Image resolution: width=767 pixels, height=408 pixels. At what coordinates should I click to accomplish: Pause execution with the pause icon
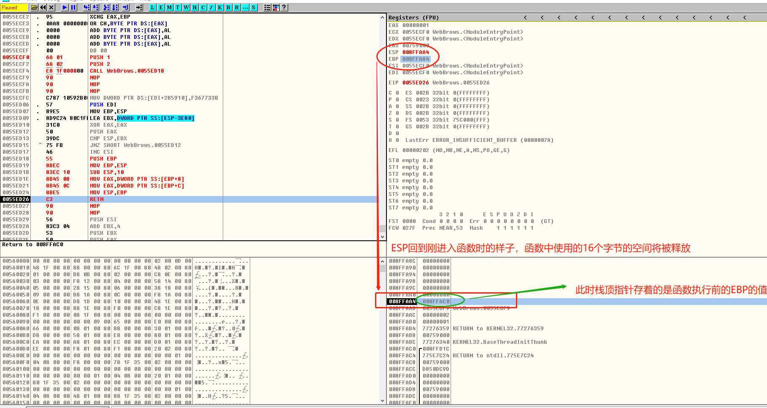[73, 7]
